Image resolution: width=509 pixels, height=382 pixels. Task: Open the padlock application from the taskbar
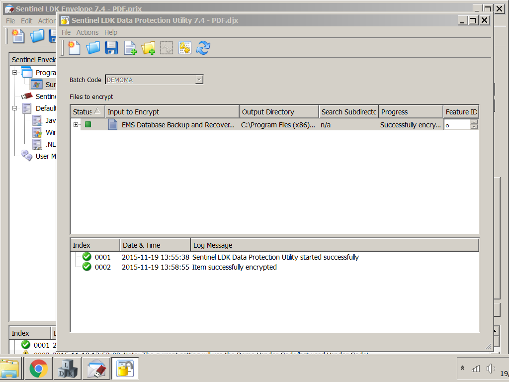pyautogui.click(x=125, y=369)
